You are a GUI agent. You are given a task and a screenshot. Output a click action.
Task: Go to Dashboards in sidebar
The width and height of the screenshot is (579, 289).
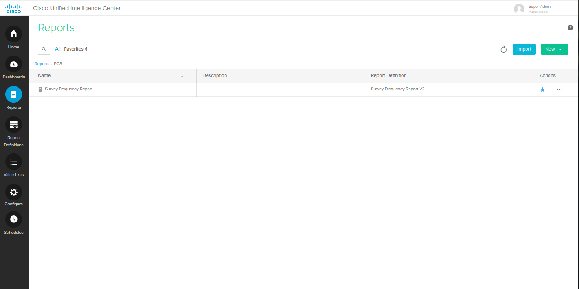click(14, 64)
